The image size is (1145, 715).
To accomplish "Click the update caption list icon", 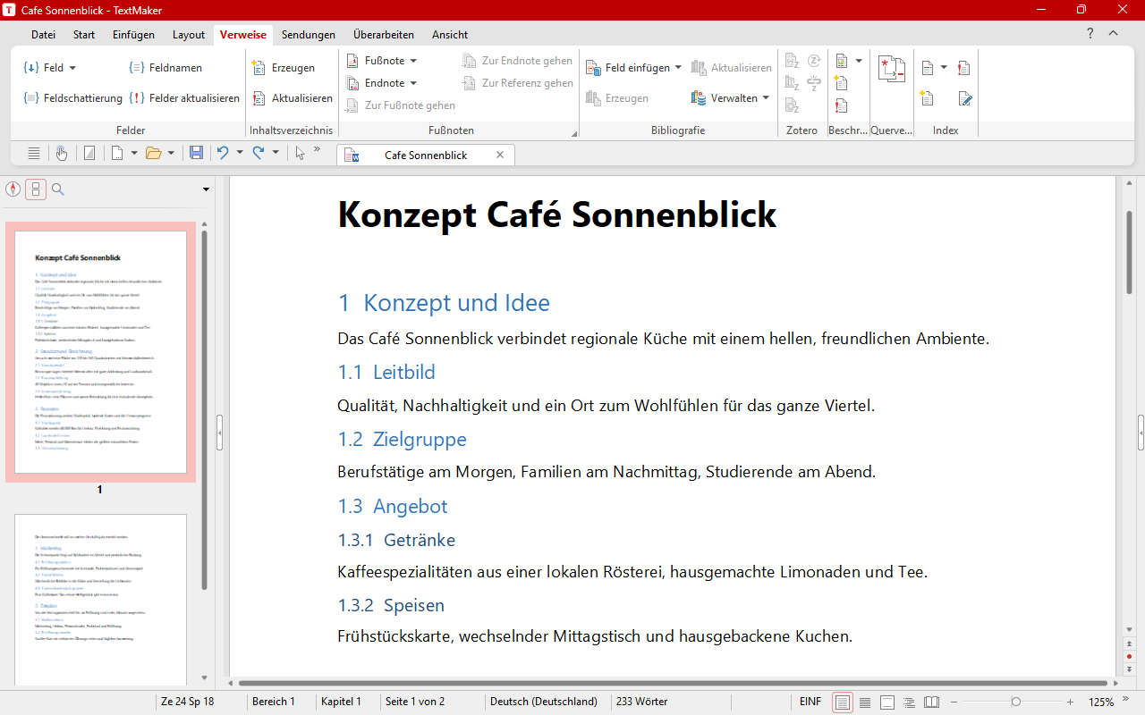I will coord(841,105).
